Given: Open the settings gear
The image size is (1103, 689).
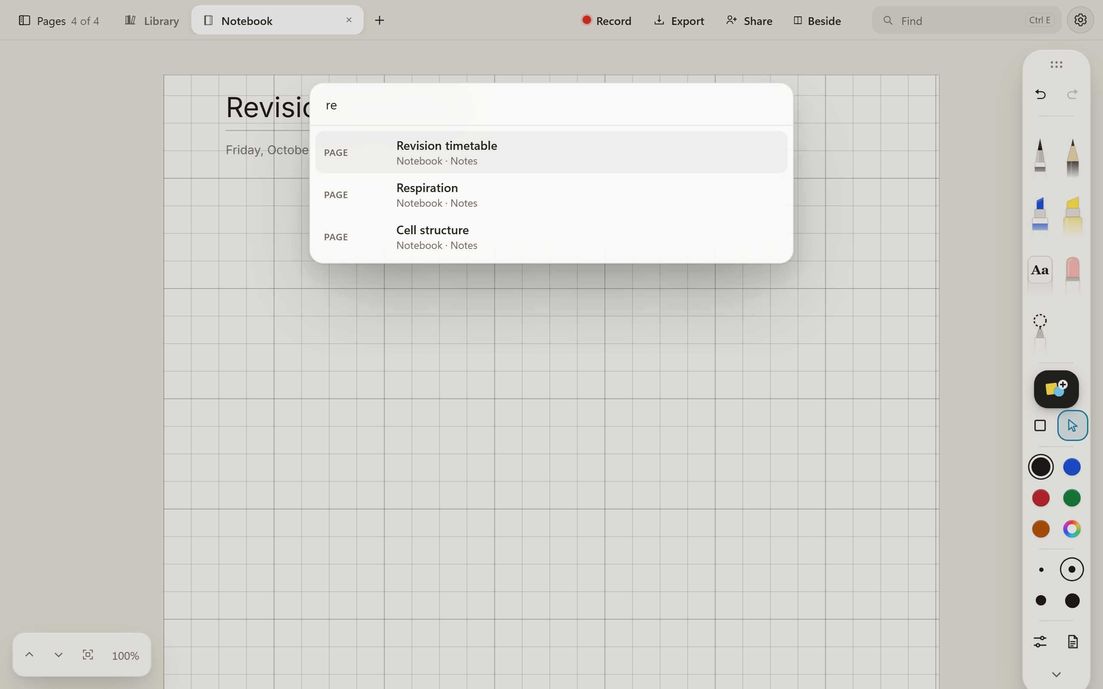Looking at the screenshot, I should coord(1080,20).
